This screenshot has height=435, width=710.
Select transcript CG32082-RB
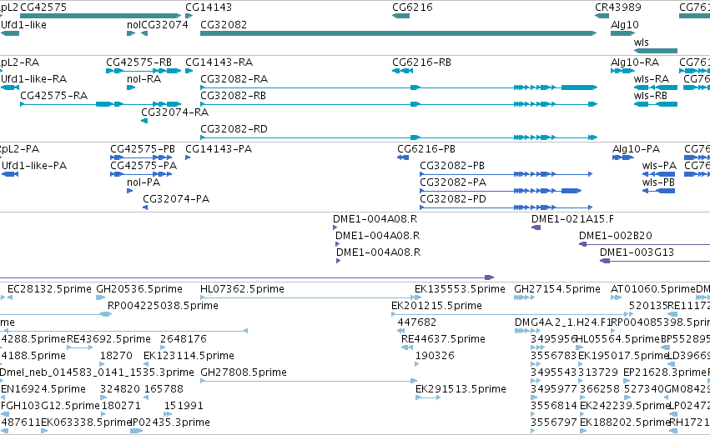(x=233, y=95)
